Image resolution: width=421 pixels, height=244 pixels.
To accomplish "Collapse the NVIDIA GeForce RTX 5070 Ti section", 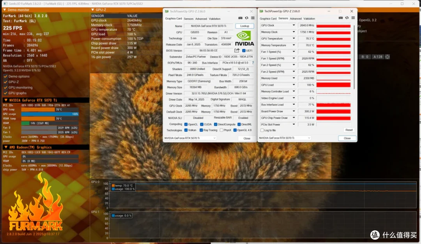I will (x=6, y=100).
